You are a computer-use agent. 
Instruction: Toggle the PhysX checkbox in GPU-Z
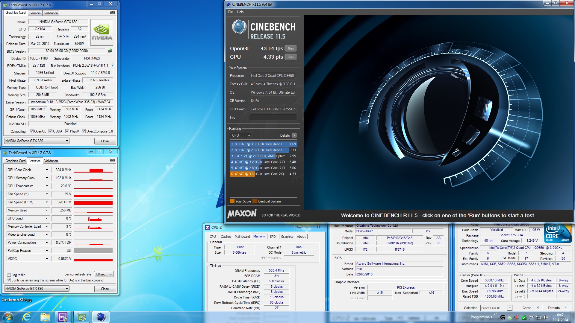pos(67,131)
